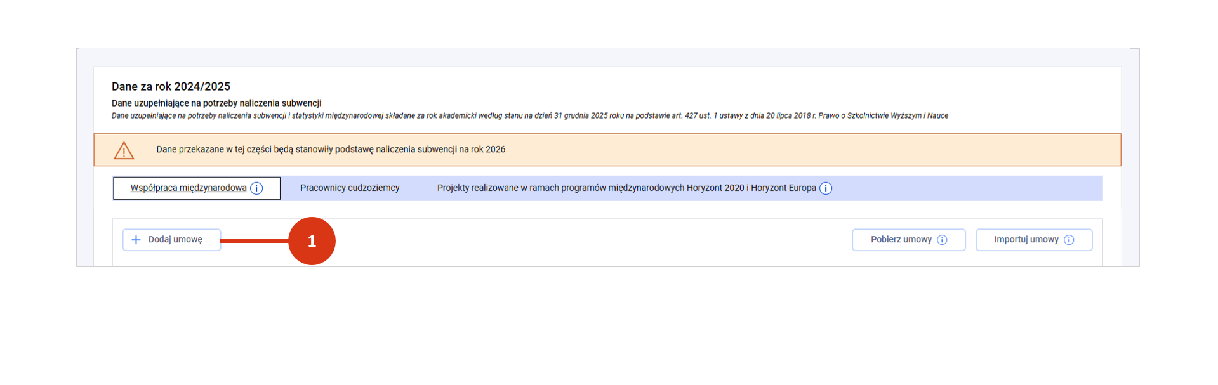Click the italic legal basis description
Image resolution: width=1218 pixels, height=385 pixels.
(x=529, y=115)
